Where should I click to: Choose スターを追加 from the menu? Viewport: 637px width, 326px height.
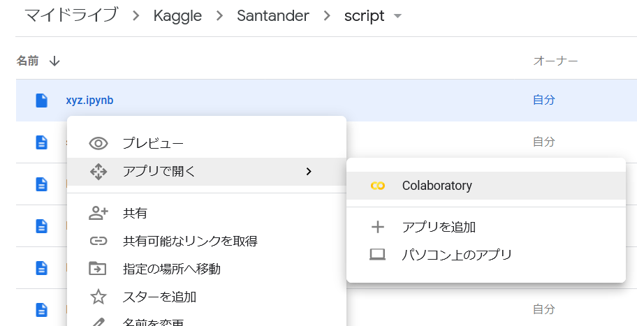[x=206, y=297]
